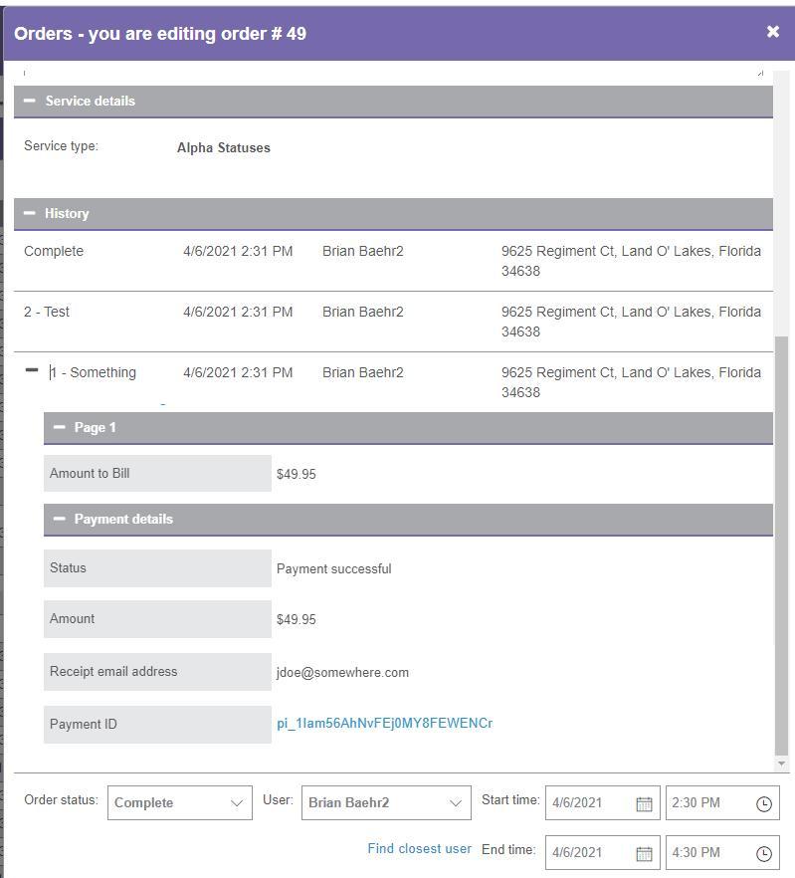The image size is (795, 878).
Task: Open the Start time calendar picker
Action: coord(644,803)
